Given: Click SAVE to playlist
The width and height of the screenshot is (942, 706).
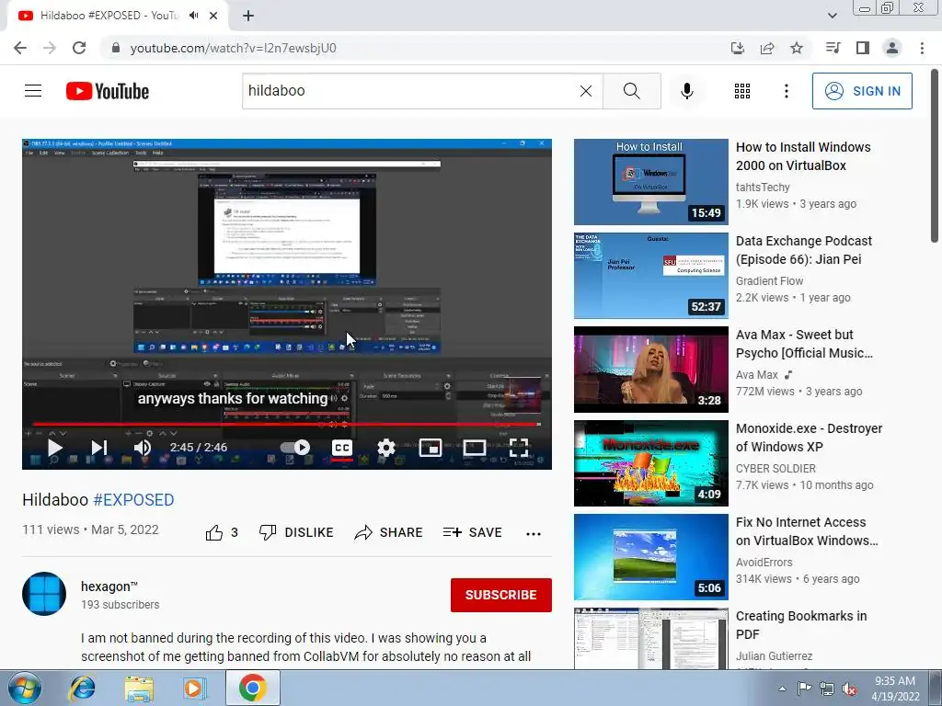Looking at the screenshot, I should coord(472,532).
